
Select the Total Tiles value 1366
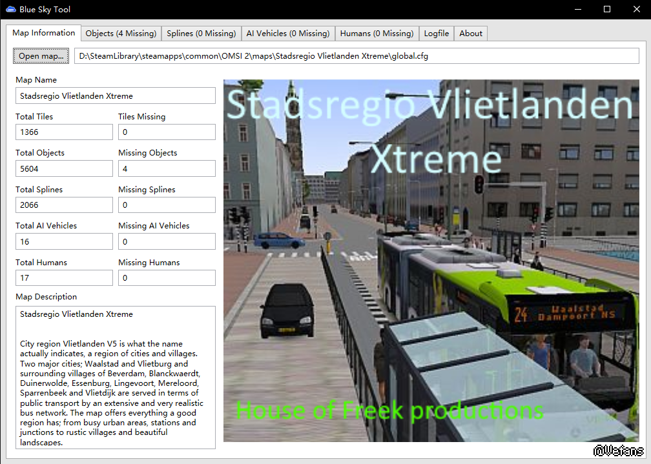point(64,132)
